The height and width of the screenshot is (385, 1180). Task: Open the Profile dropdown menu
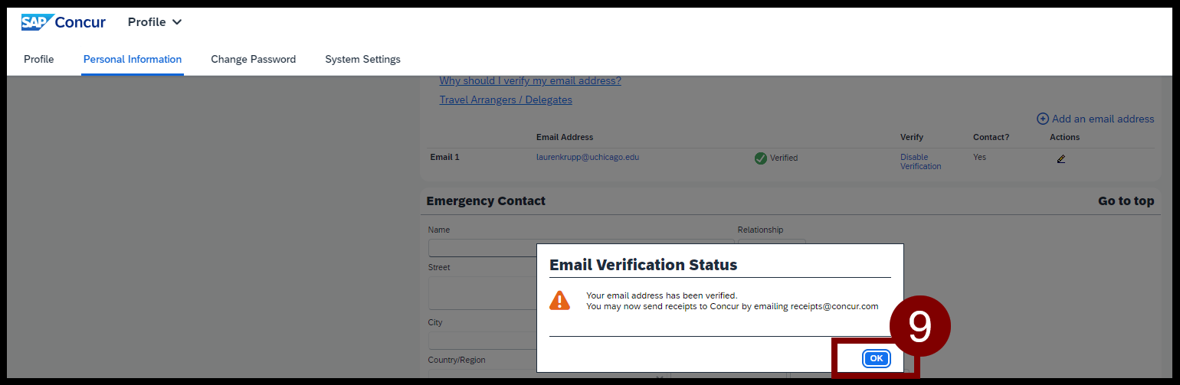pyautogui.click(x=155, y=22)
